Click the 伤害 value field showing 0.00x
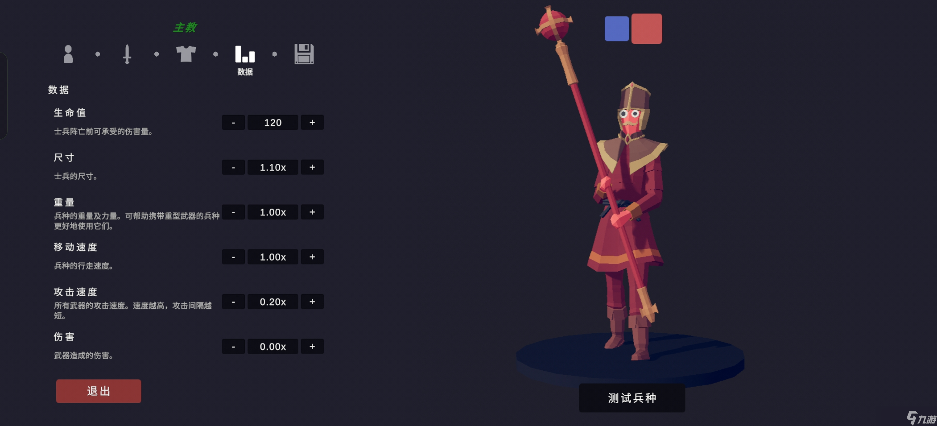Screen dimensions: 937x426 (x=273, y=346)
